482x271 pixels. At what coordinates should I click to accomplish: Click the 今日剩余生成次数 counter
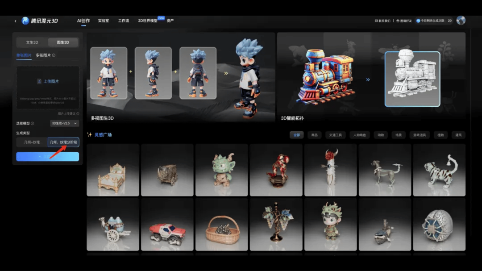[434, 21]
